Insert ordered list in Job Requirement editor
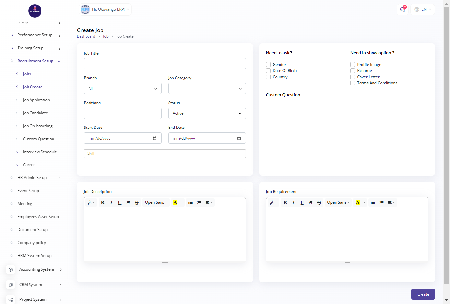450x304 pixels. coord(381,202)
